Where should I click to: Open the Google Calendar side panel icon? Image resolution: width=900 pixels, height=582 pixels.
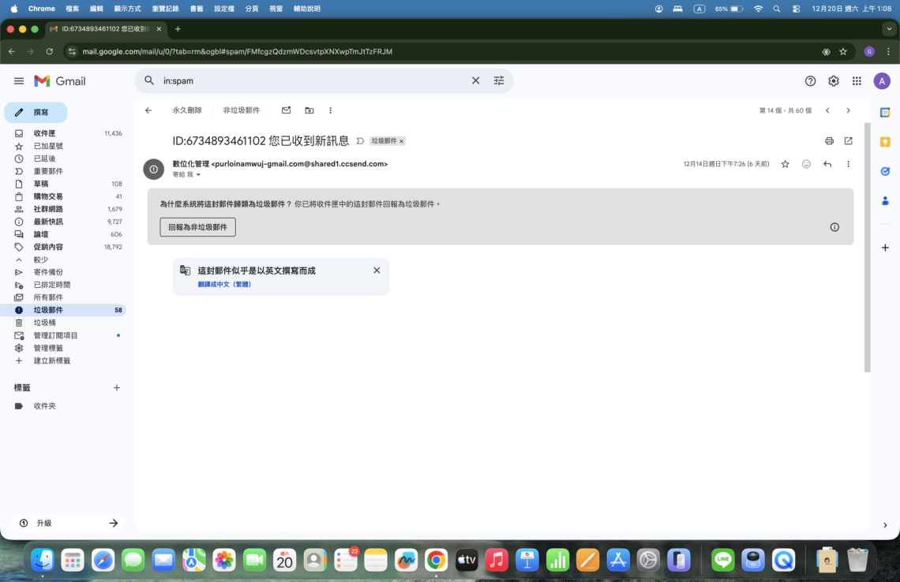coord(885,113)
